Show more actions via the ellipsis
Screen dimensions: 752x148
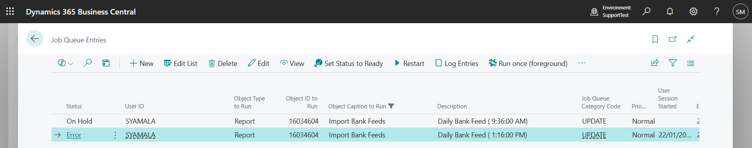pos(582,63)
